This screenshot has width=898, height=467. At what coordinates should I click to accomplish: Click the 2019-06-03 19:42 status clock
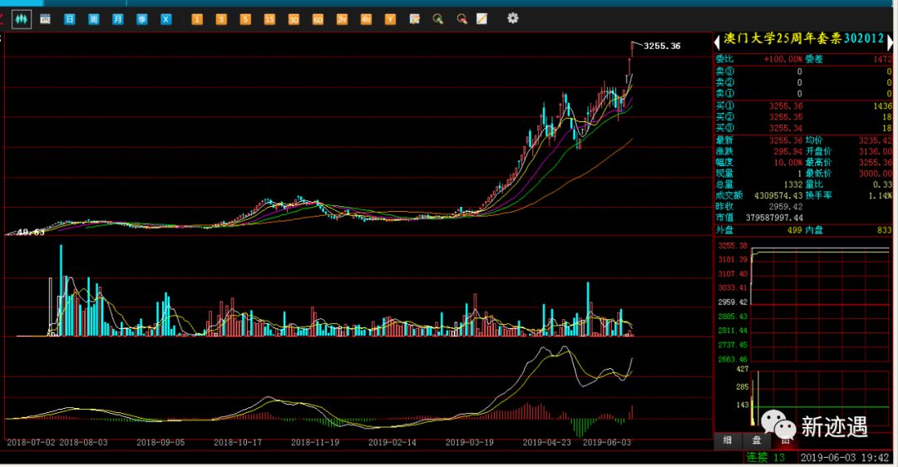[845, 458]
